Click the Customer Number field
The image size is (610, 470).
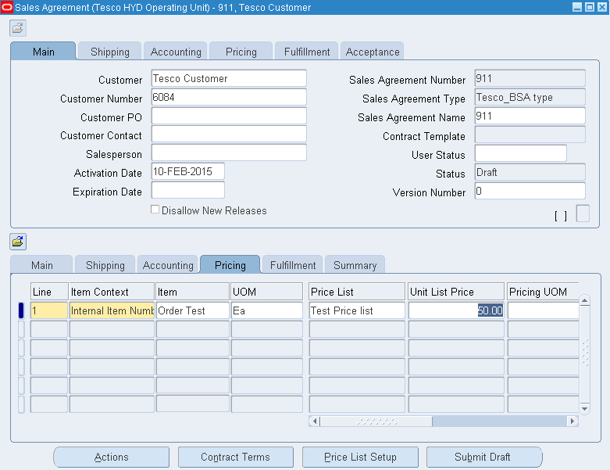[x=229, y=97]
